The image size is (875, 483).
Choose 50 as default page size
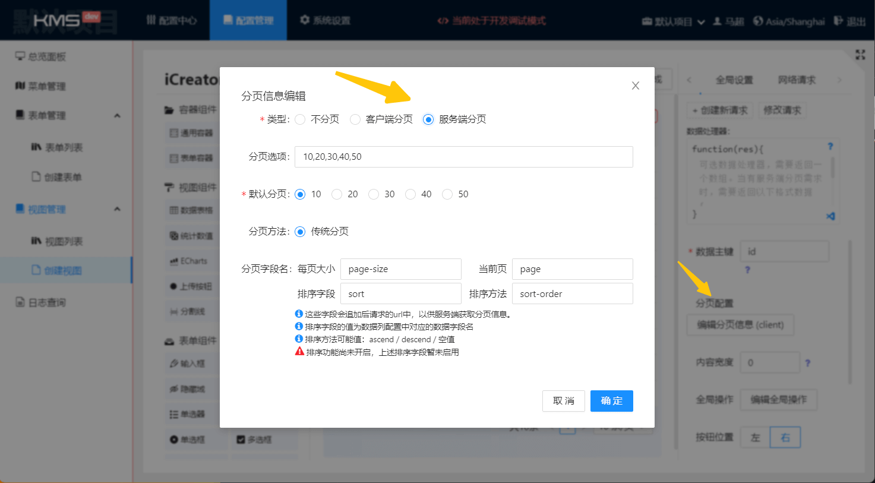(447, 194)
